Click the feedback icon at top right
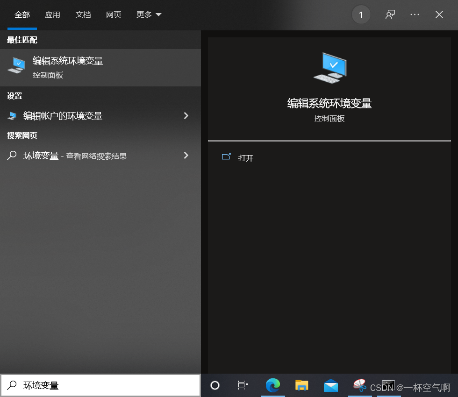This screenshot has width=458, height=397. 390,14
